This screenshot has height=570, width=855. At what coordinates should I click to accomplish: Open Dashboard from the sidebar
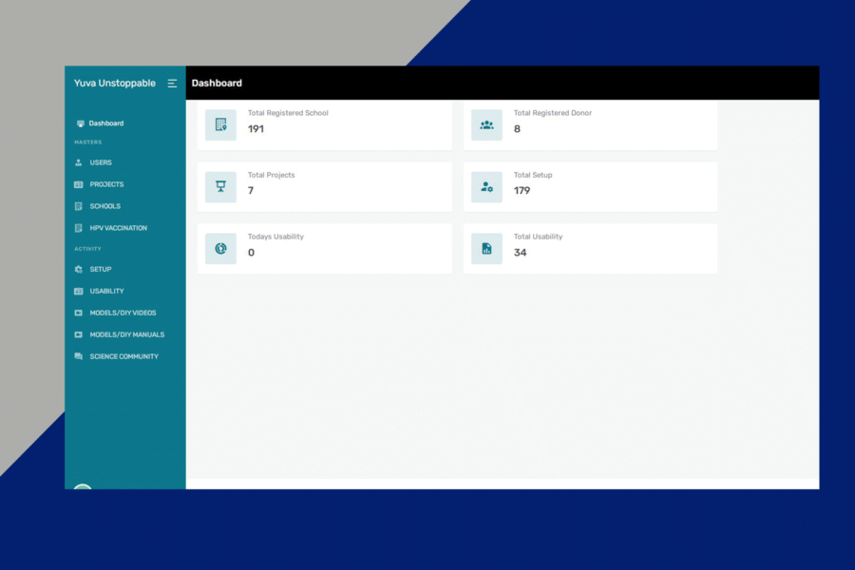105,123
